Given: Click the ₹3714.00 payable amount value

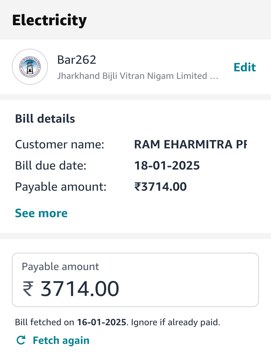Looking at the screenshot, I should pos(160,187).
